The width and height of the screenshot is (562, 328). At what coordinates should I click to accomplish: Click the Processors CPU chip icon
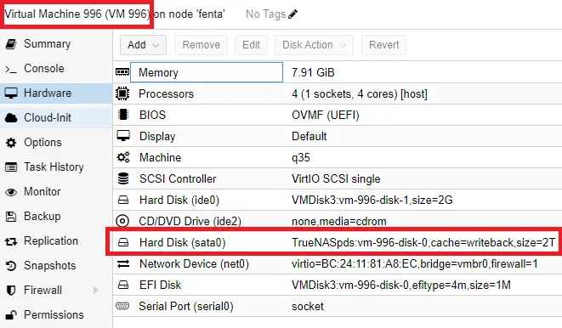pyautogui.click(x=122, y=93)
